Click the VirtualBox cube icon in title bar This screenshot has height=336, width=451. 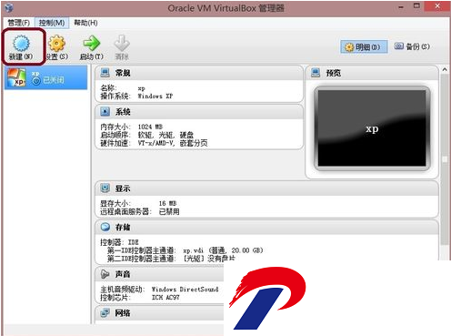pos(9,7)
